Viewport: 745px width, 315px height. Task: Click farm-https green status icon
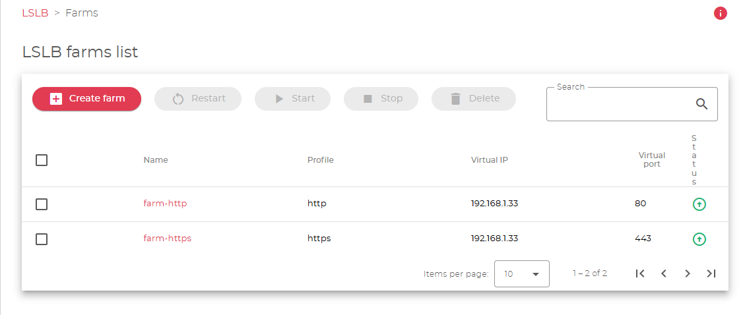coord(699,239)
